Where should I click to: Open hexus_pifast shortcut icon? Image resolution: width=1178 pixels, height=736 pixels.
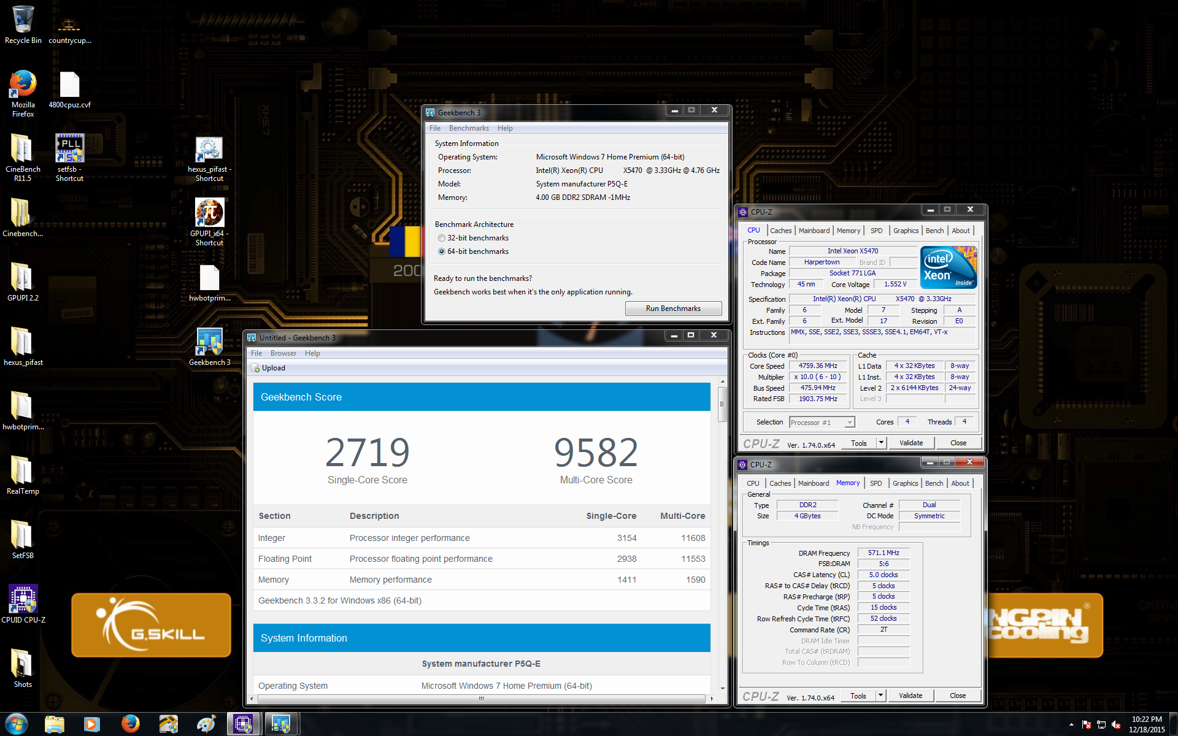pyautogui.click(x=209, y=159)
